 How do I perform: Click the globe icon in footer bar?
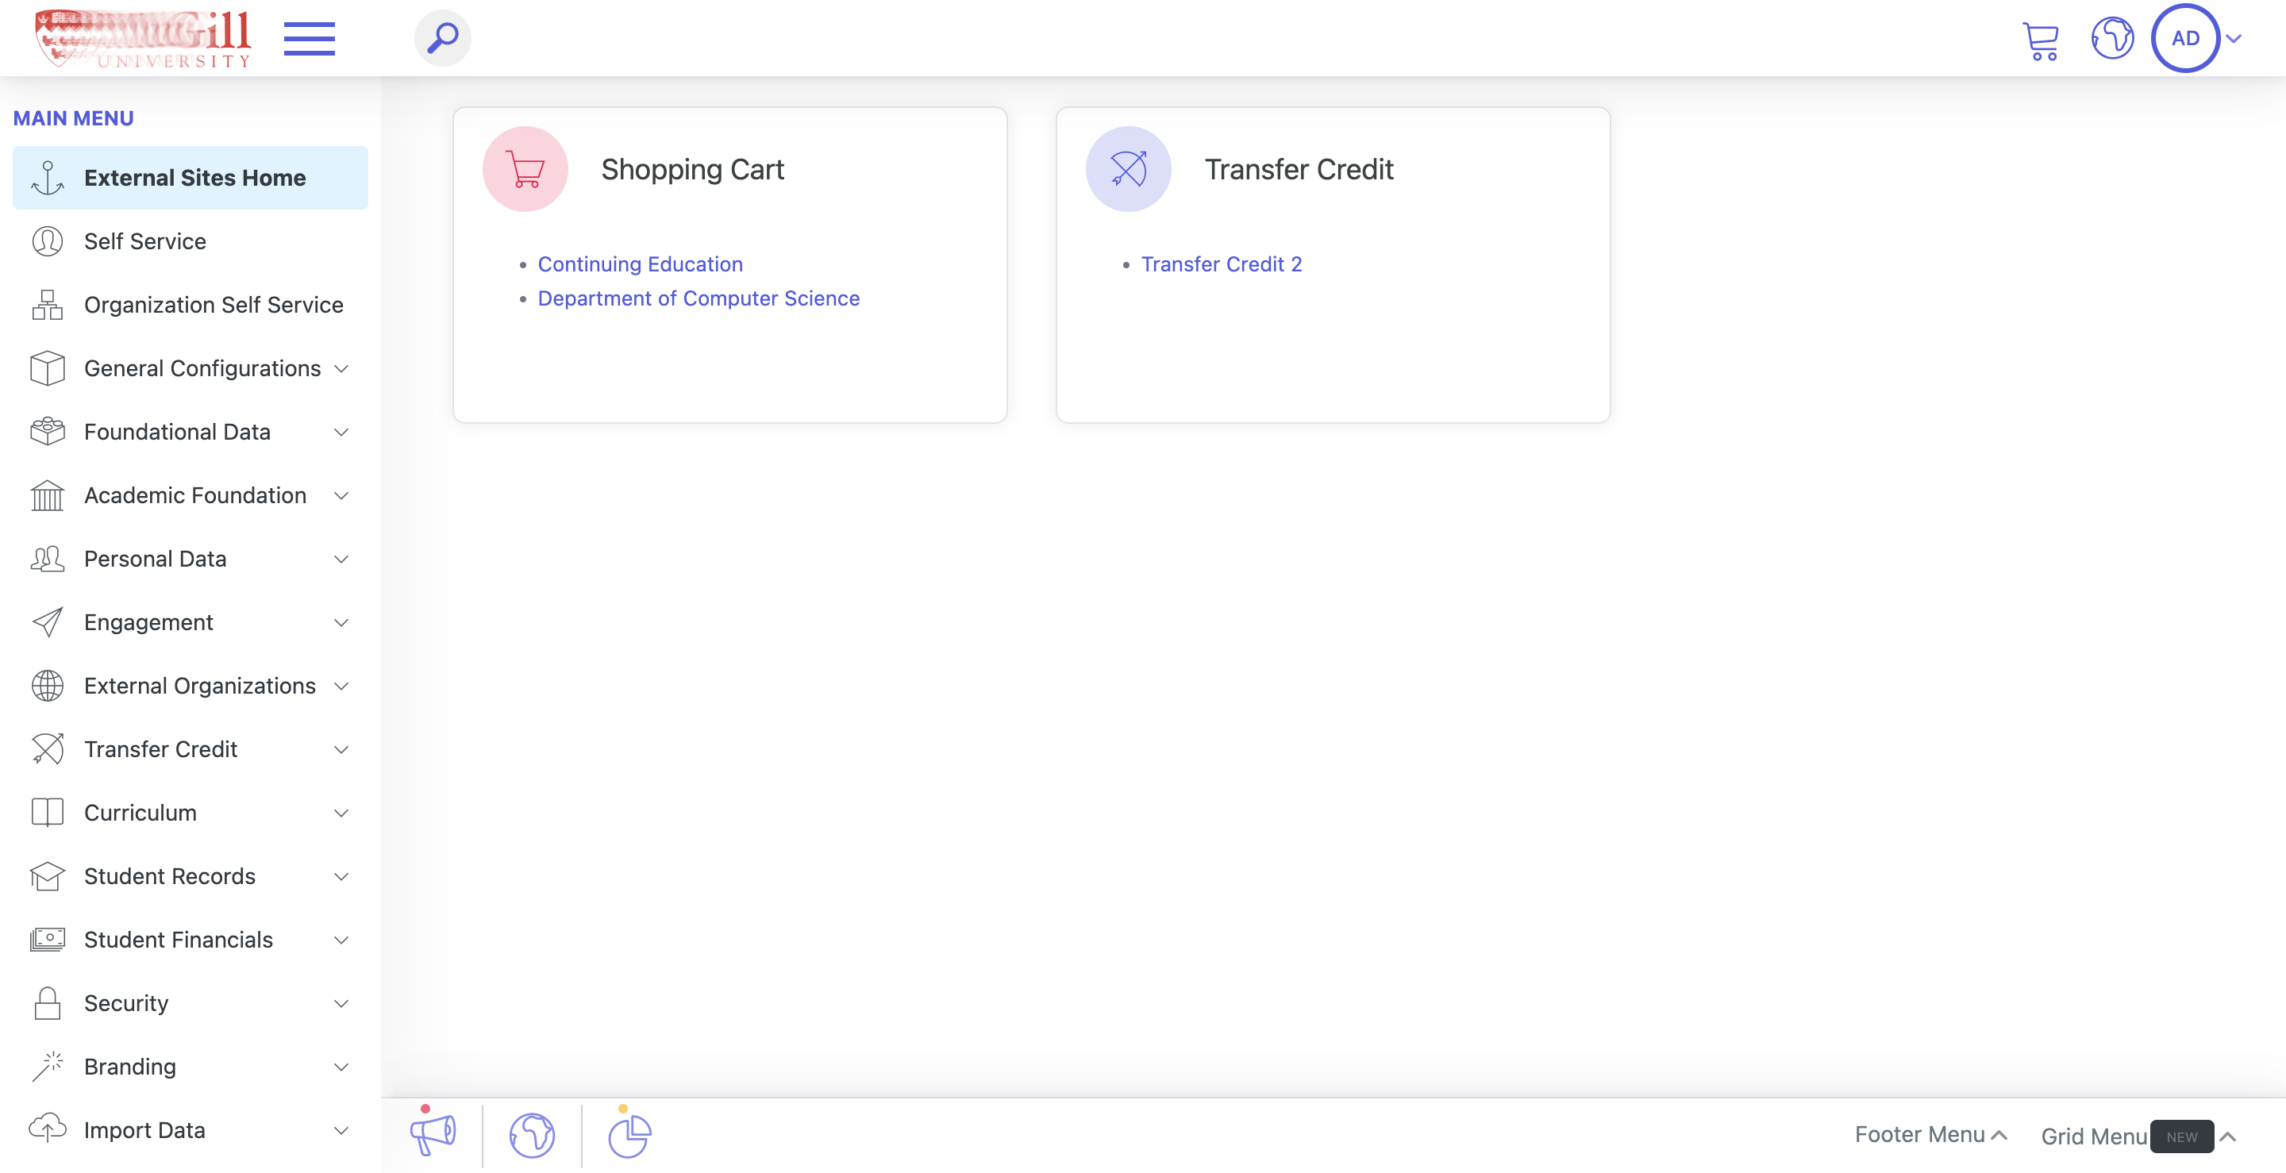tap(532, 1136)
